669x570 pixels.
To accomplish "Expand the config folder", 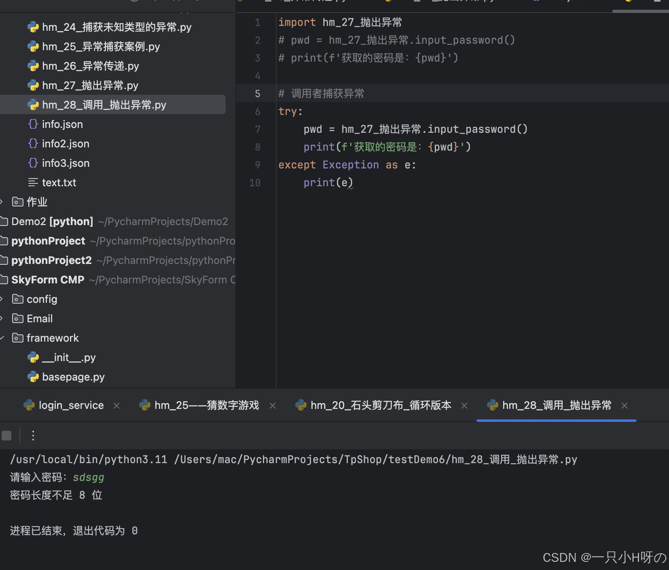I will (2, 299).
